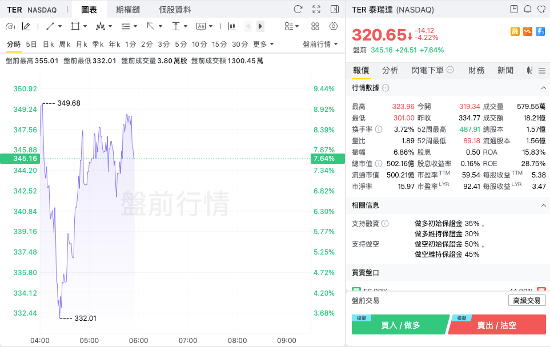This screenshot has height=347, width=550.
Task: Open the tab list hamburger menu
Action: 542,71
